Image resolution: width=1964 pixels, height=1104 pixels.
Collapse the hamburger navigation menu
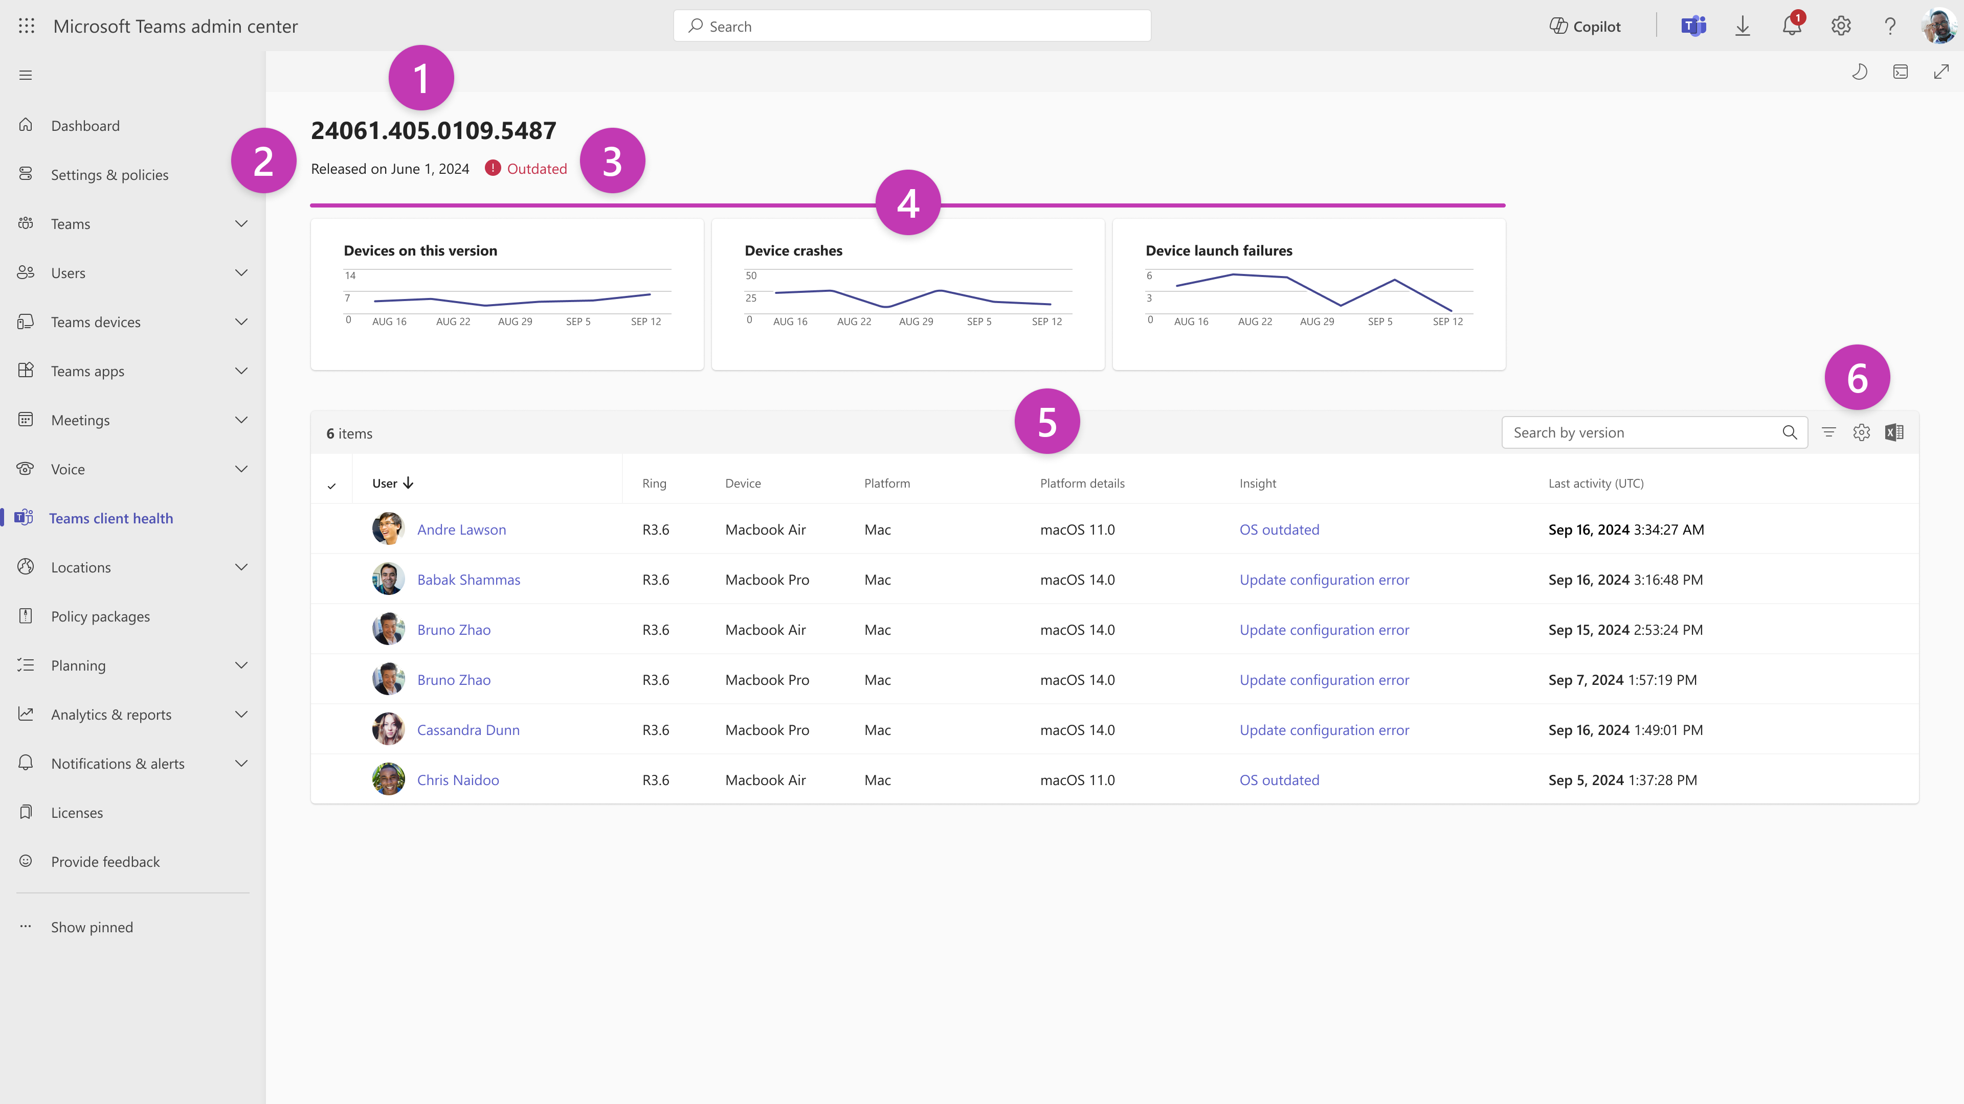[26, 75]
